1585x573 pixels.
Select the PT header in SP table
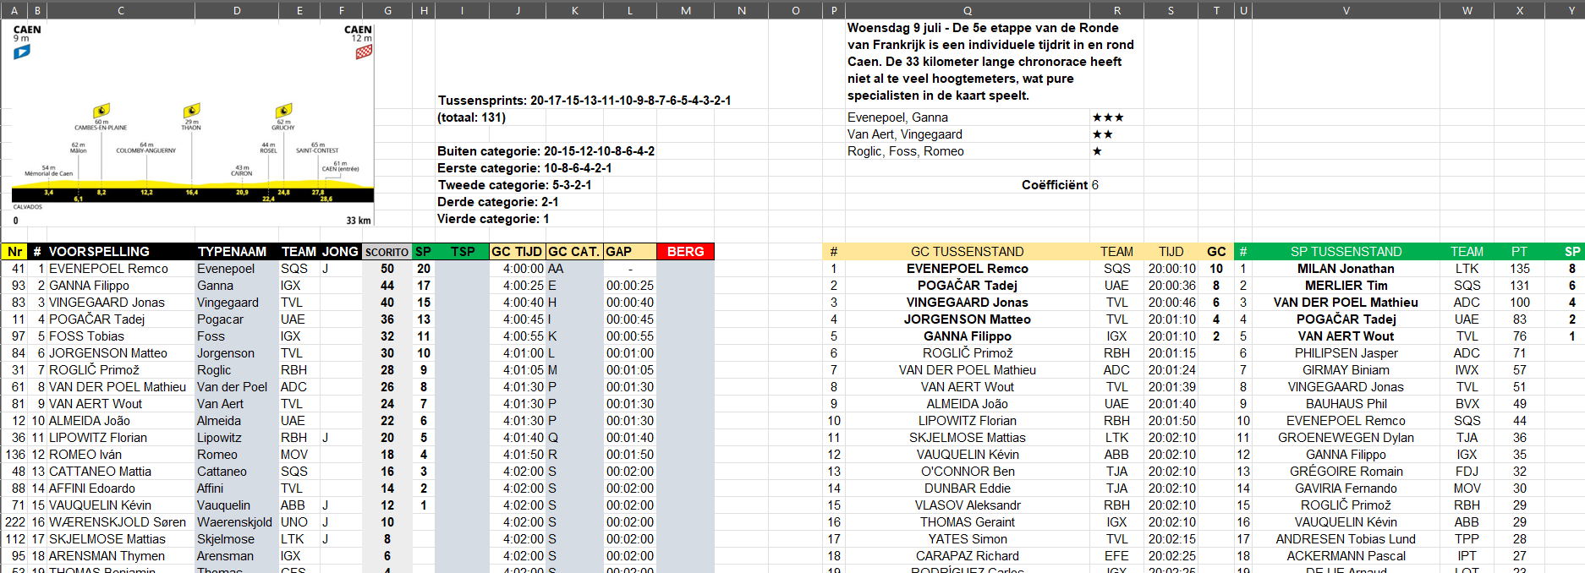(x=1519, y=252)
